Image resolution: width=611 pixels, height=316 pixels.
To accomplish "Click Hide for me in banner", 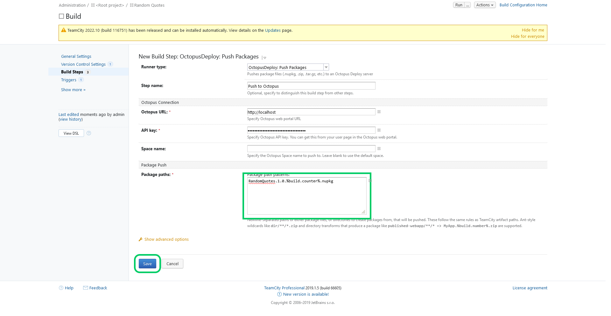I will click(533, 30).
